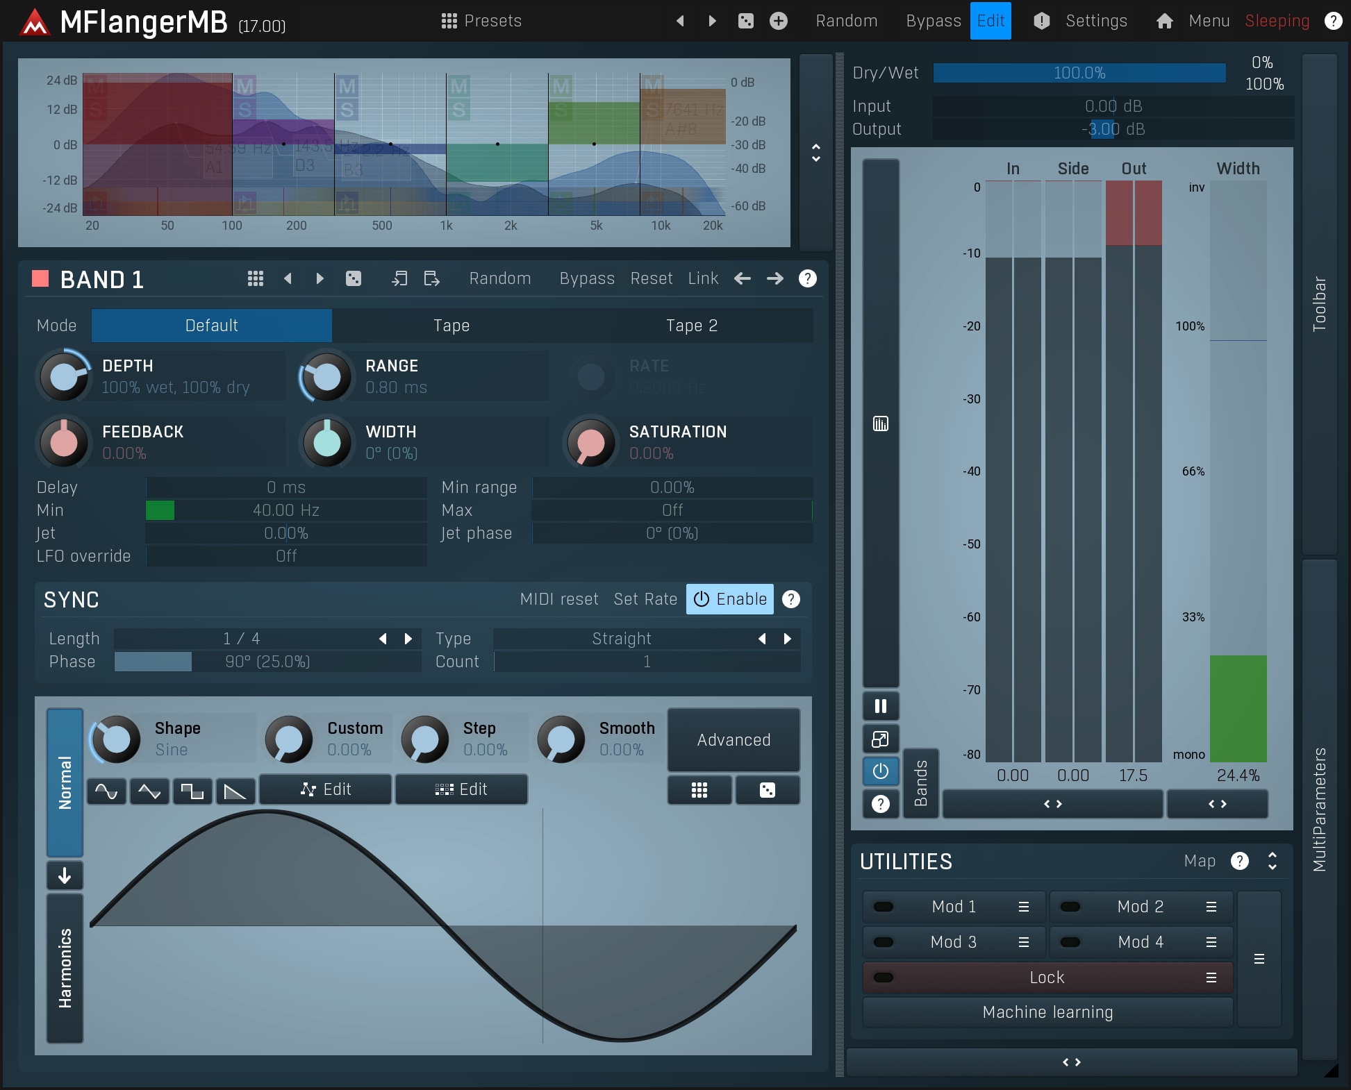Image resolution: width=1351 pixels, height=1090 pixels.
Task: Switch Mode to Tape
Action: tap(451, 326)
